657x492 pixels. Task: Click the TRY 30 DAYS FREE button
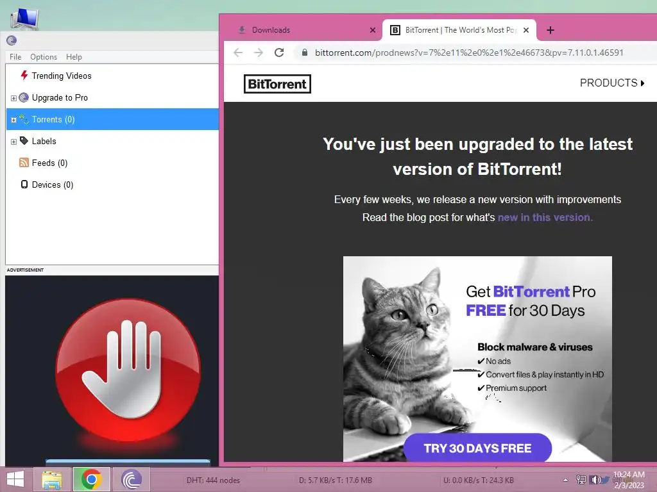point(477,448)
